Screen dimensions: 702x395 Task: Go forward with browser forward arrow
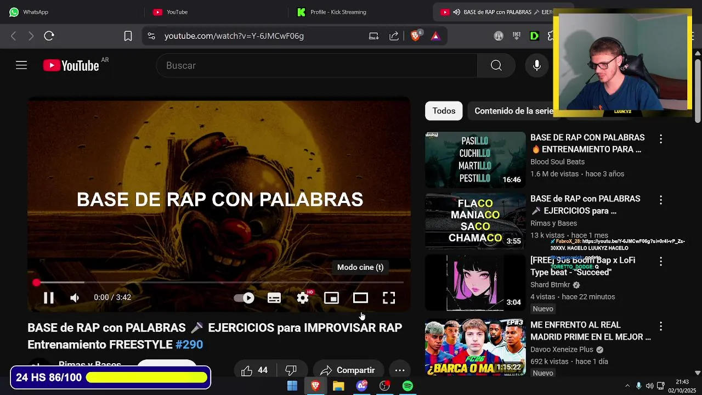tap(31, 36)
